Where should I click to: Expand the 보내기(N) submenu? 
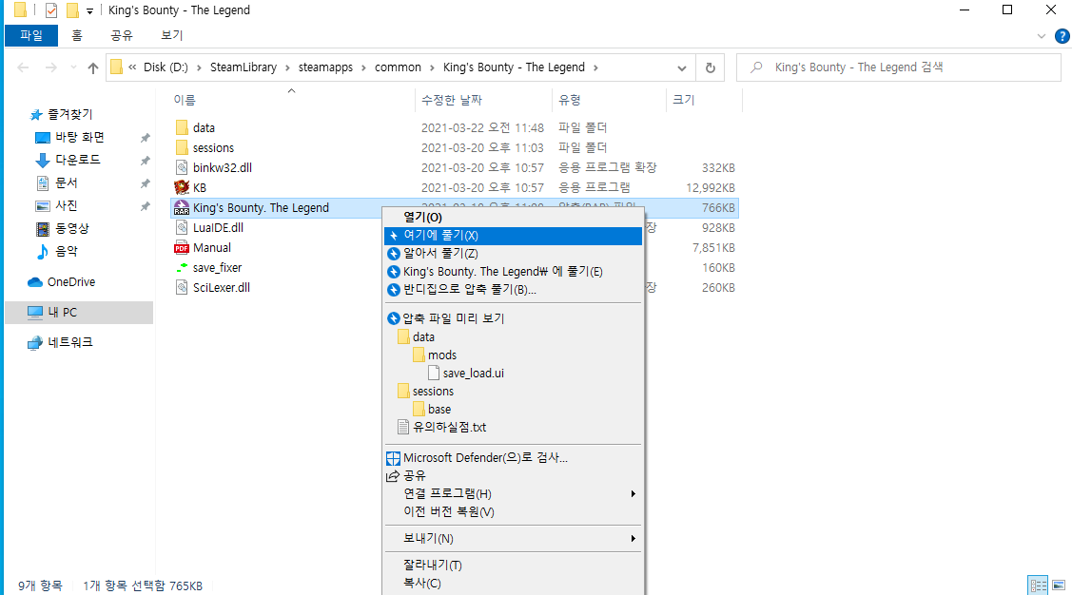click(x=633, y=538)
